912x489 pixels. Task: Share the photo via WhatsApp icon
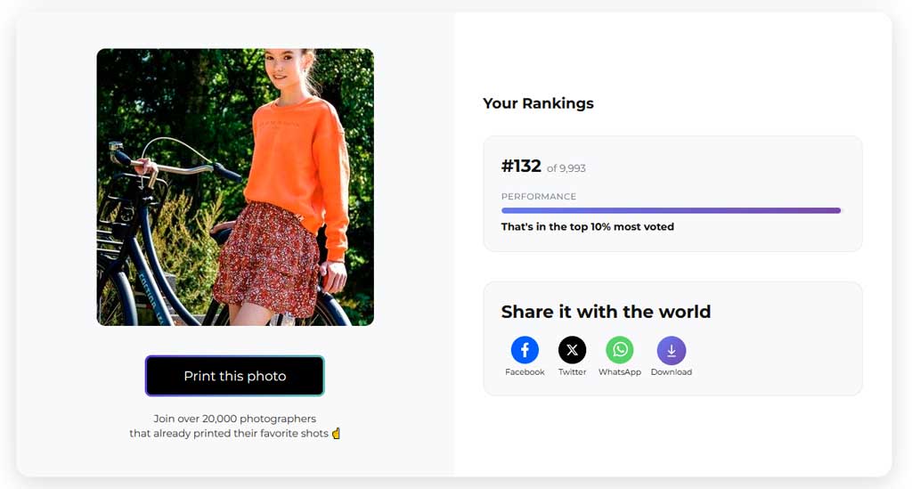620,350
